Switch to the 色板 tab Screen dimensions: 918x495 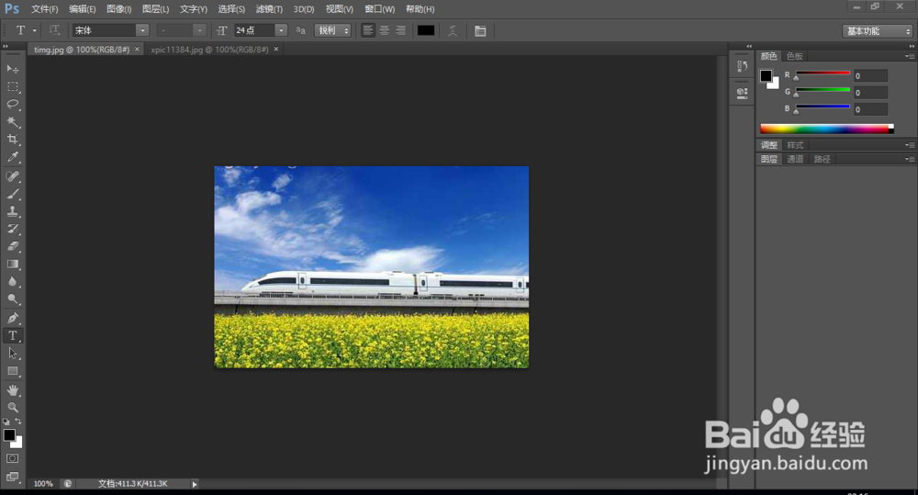click(x=794, y=56)
